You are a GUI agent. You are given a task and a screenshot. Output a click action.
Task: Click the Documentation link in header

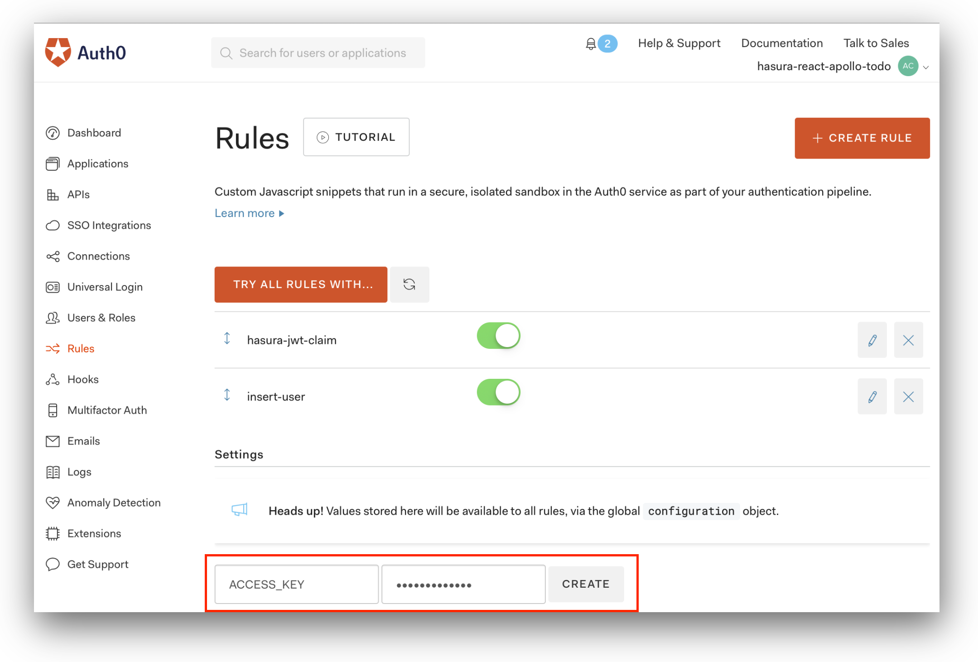[781, 43]
